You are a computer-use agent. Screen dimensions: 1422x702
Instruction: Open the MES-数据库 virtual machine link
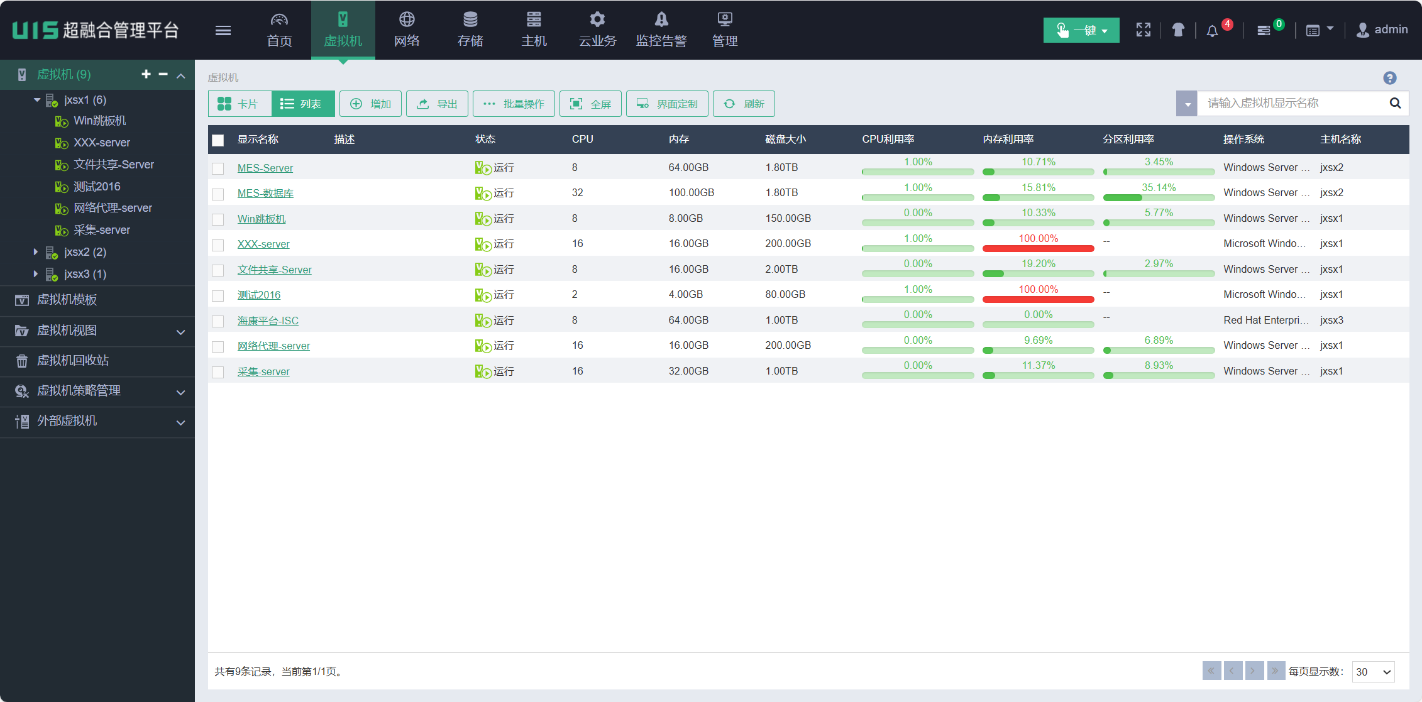point(265,193)
